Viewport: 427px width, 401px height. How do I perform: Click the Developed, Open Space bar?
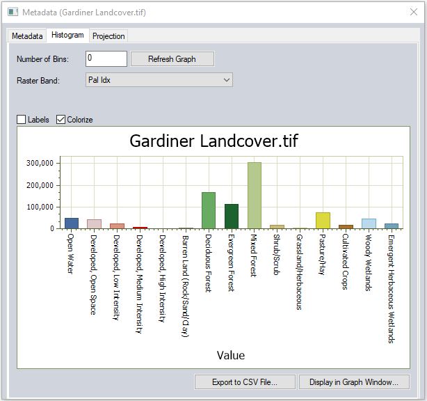pyautogui.click(x=94, y=224)
